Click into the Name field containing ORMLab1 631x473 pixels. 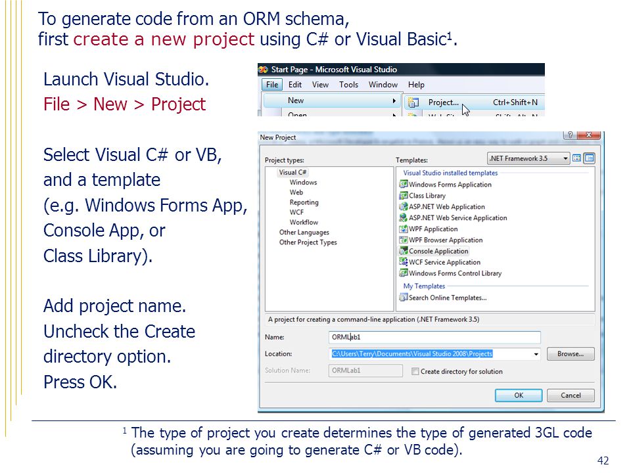pyautogui.click(x=434, y=338)
